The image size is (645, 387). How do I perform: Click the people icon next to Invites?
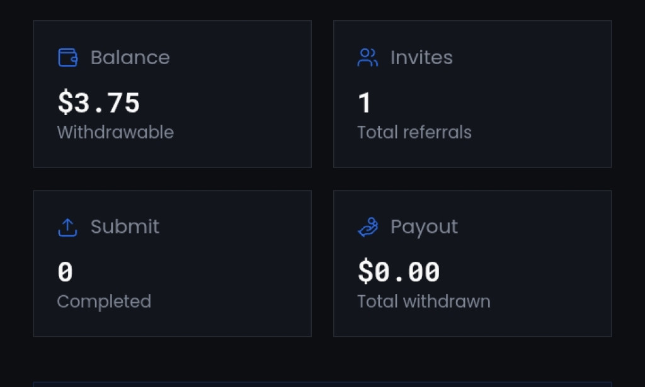pos(368,57)
